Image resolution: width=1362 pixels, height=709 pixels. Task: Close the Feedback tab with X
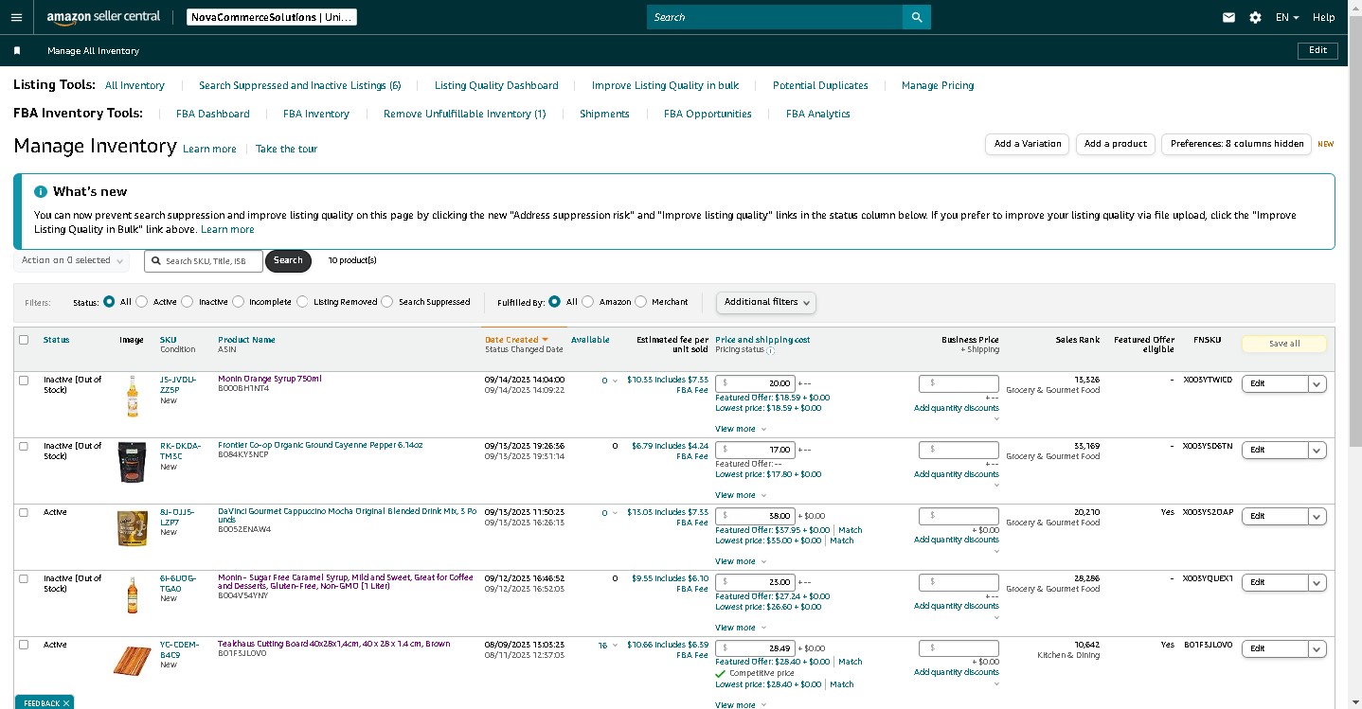coord(66,703)
